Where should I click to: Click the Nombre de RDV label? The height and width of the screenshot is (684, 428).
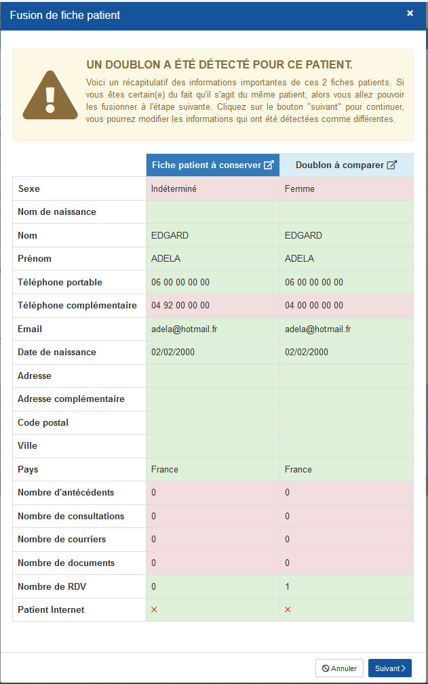52,586
